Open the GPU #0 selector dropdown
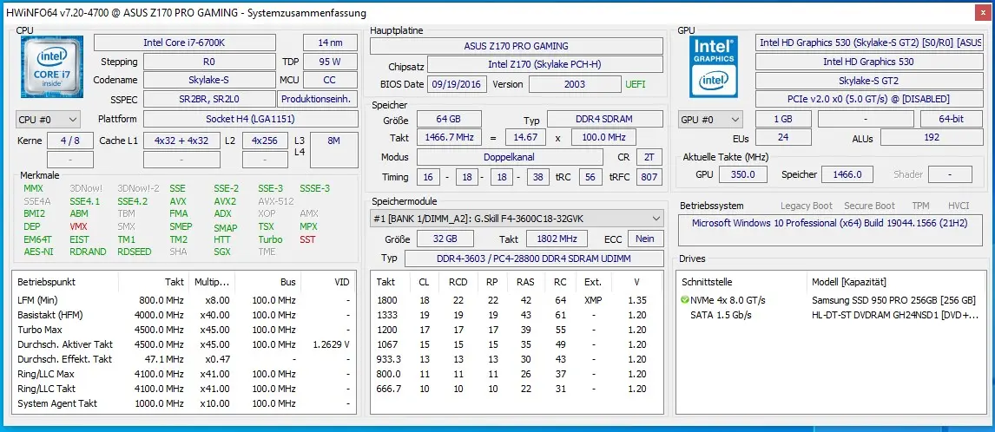995x432 pixels. point(711,119)
